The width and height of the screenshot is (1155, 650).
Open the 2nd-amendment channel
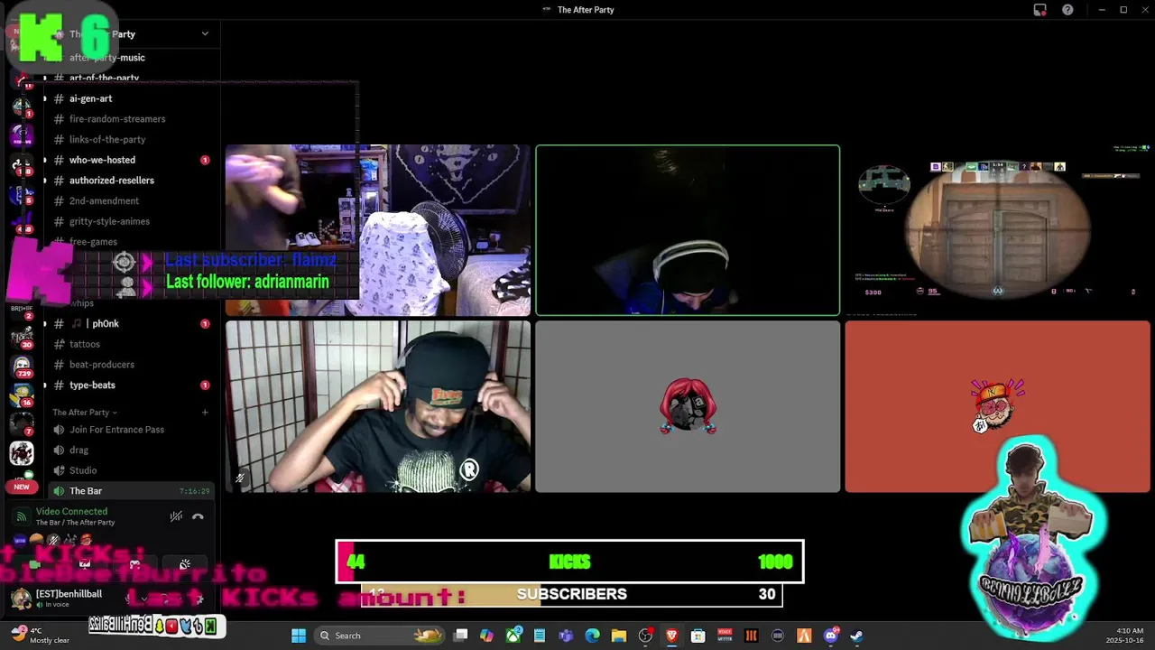click(x=132, y=201)
